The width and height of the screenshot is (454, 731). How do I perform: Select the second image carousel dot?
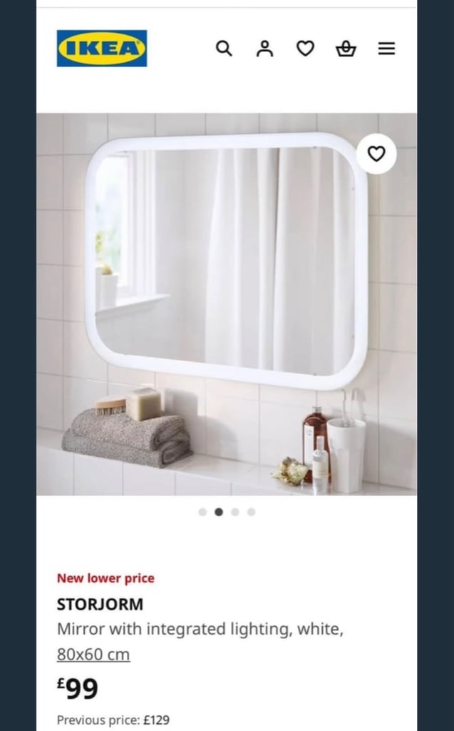(219, 512)
